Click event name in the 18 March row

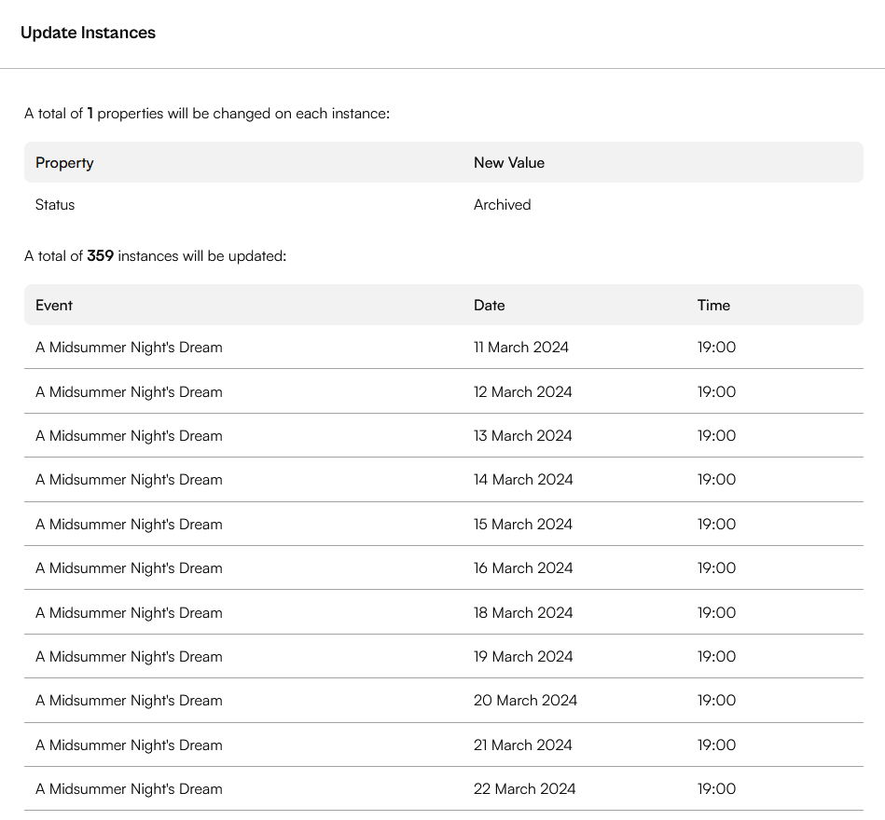[x=129, y=613]
